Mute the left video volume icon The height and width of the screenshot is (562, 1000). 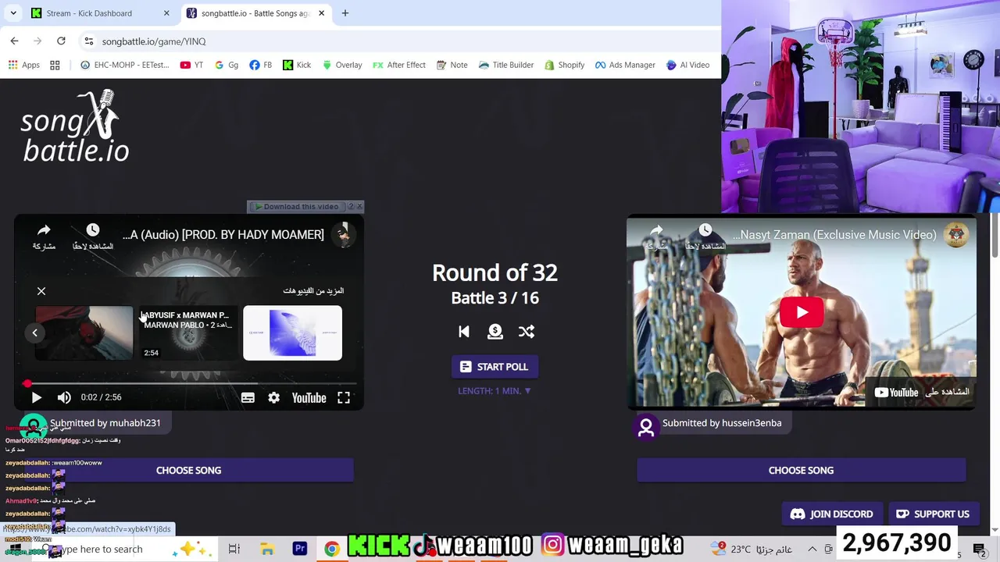click(x=64, y=397)
